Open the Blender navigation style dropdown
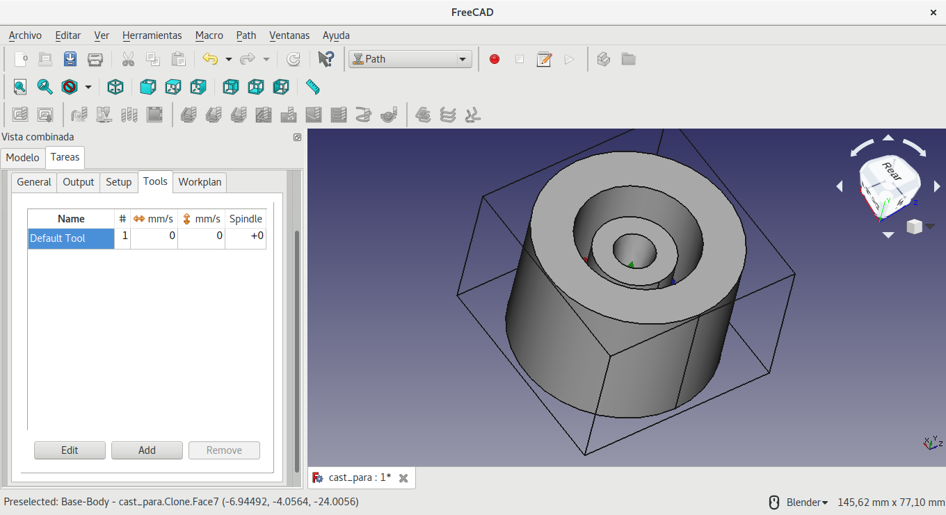The width and height of the screenshot is (946, 515). [x=807, y=502]
